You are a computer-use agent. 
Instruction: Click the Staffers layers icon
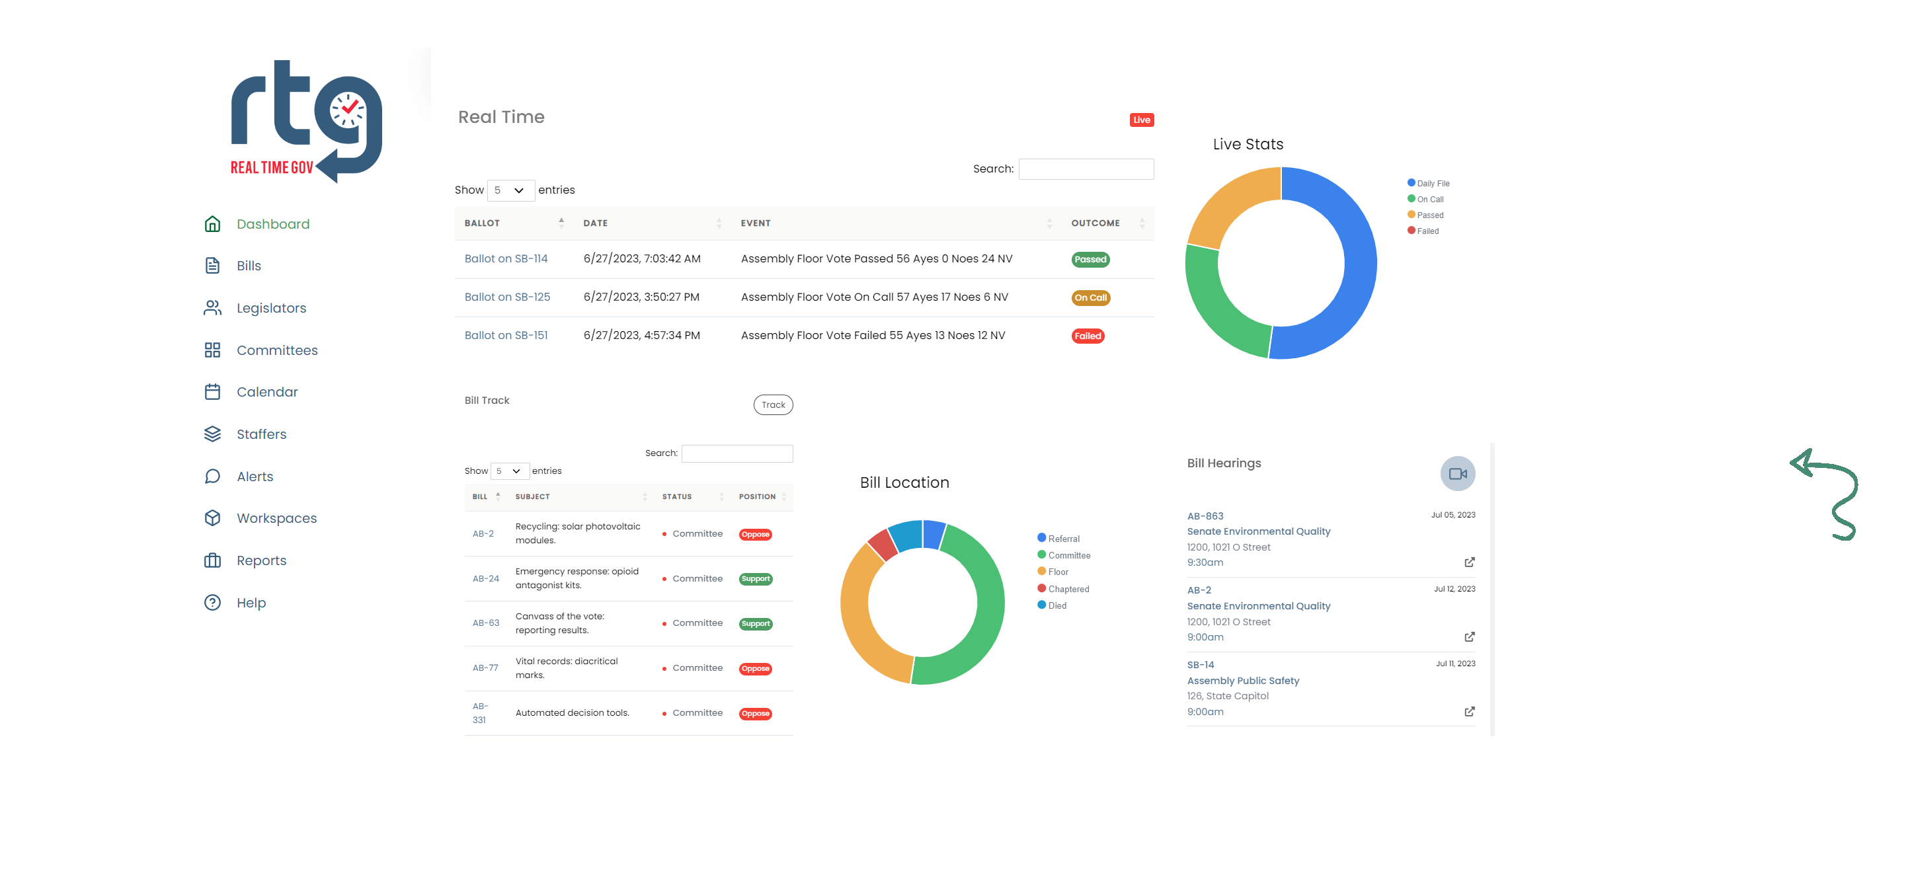point(213,434)
